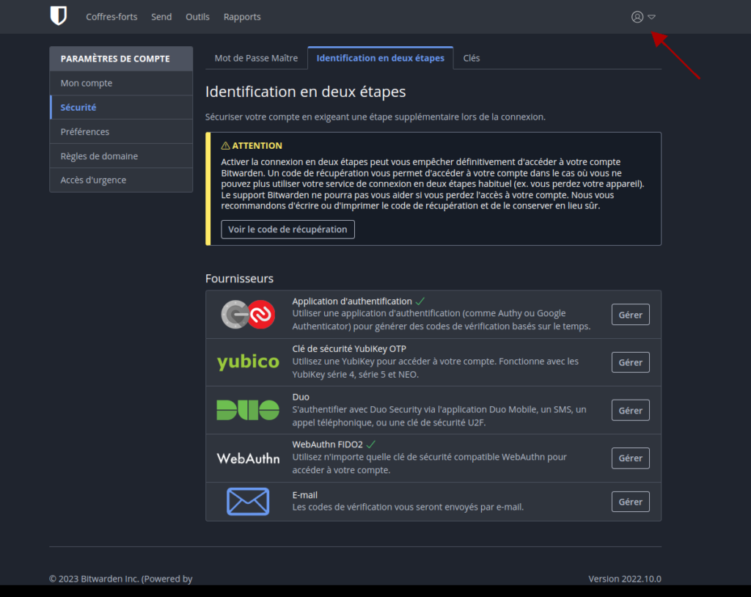Click the Yubico logo
The height and width of the screenshot is (597, 751).
248,362
